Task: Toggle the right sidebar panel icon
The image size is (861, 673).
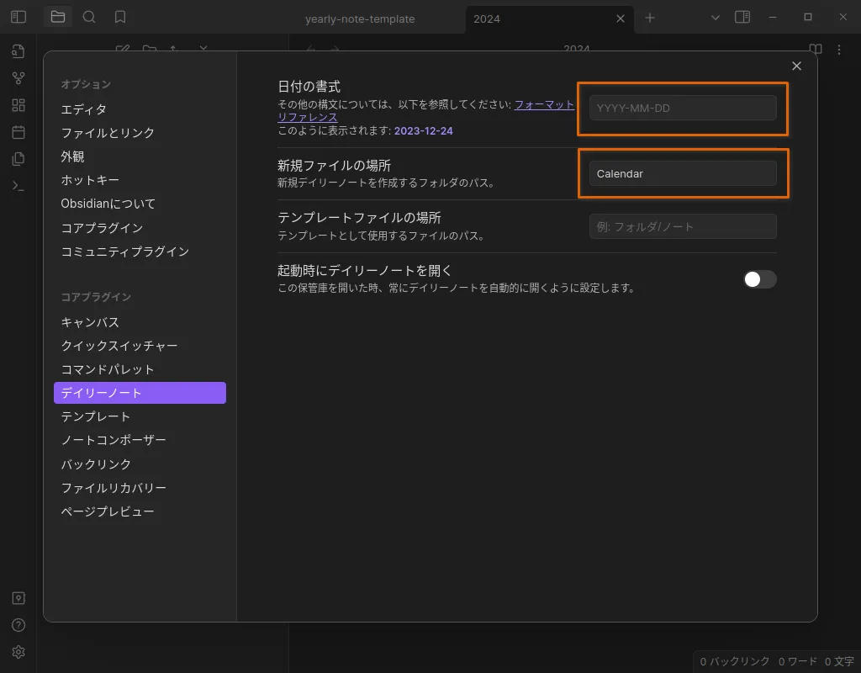Action: (x=742, y=17)
